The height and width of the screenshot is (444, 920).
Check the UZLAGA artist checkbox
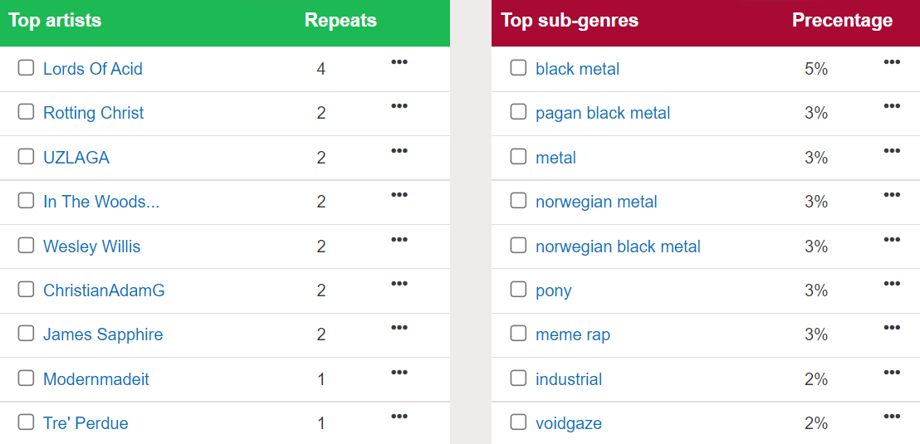[x=27, y=157]
